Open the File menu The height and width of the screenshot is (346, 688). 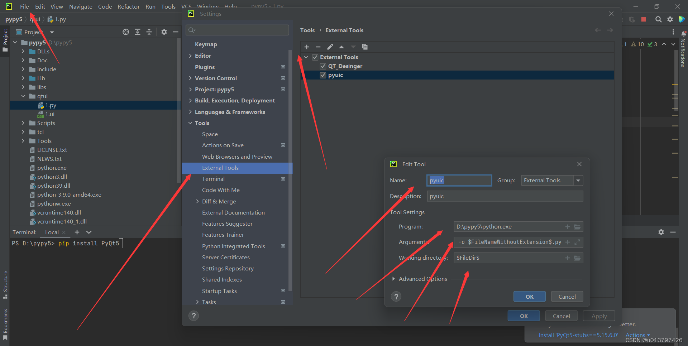pyautogui.click(x=24, y=6)
